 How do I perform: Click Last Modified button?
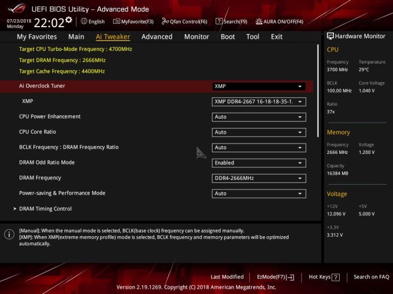point(227,277)
